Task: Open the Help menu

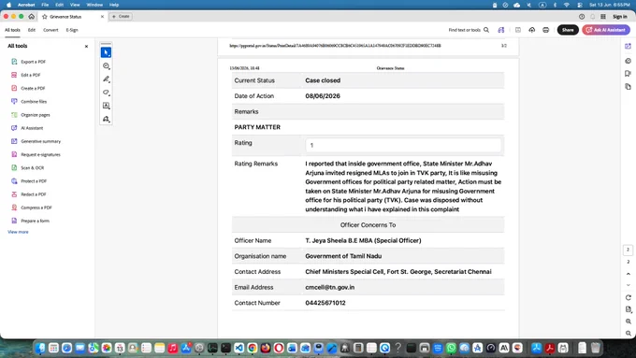Action: (x=114, y=5)
